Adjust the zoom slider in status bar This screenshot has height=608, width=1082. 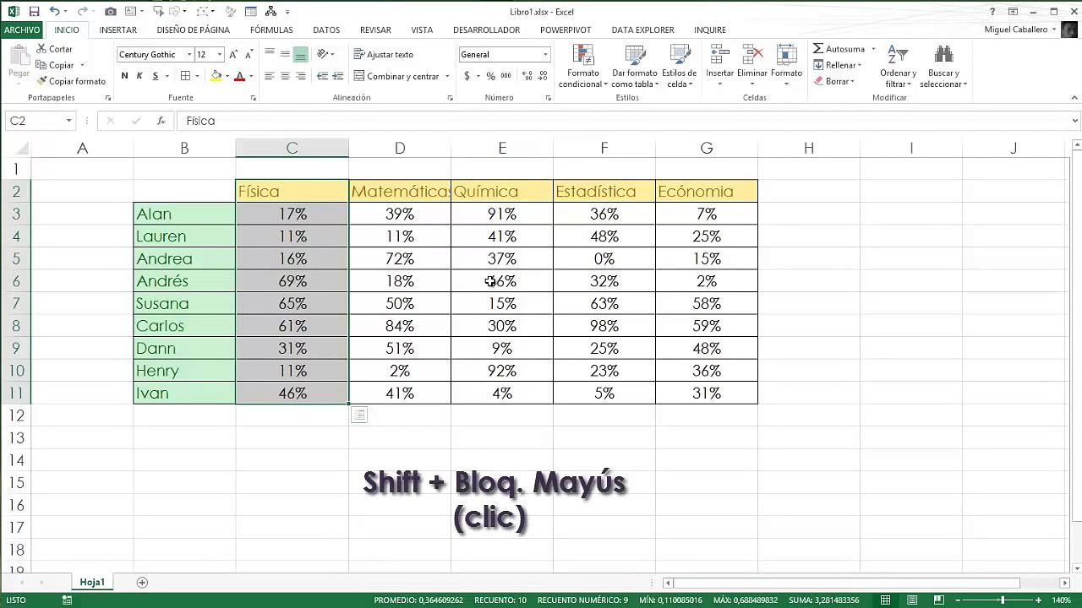coord(1003,600)
